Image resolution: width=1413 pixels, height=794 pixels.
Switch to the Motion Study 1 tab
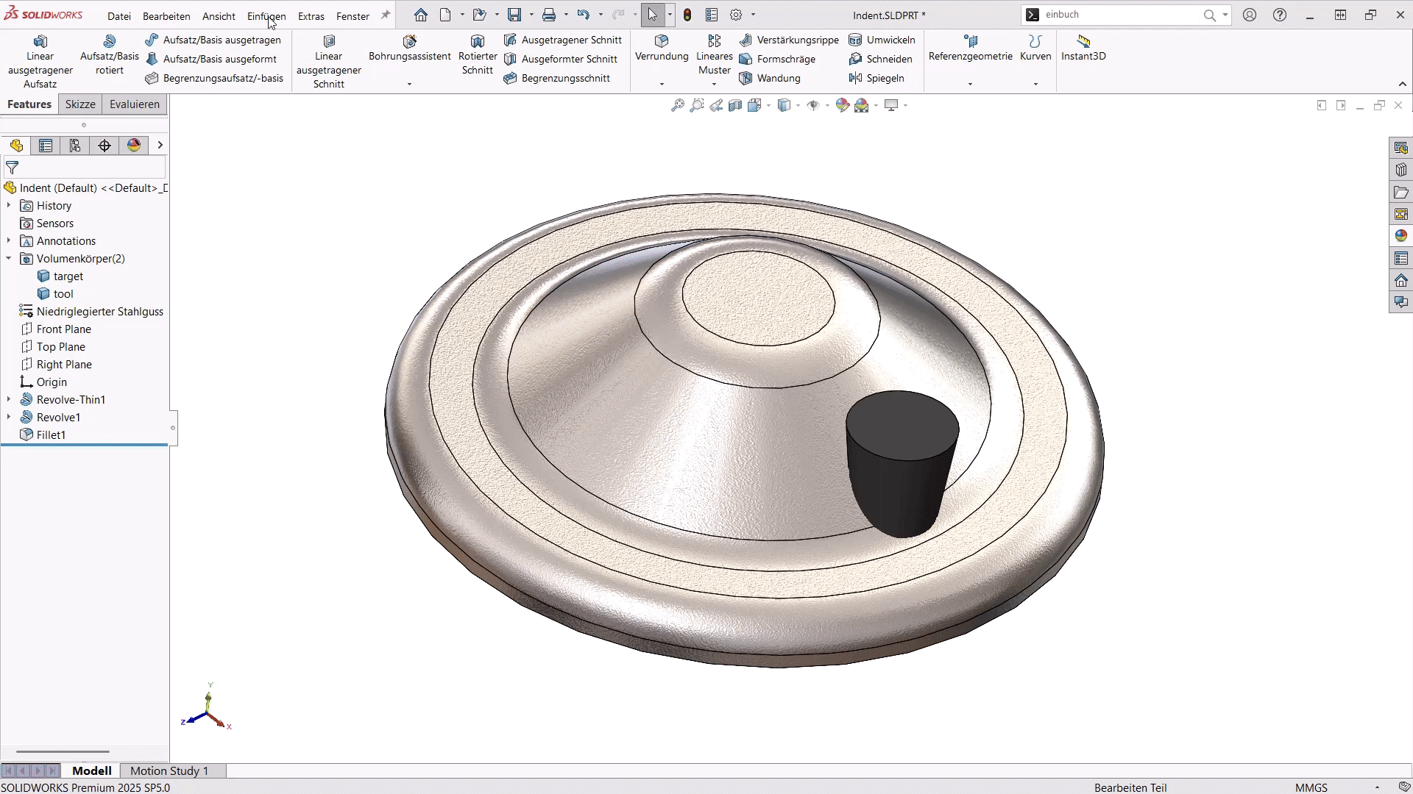pos(169,770)
